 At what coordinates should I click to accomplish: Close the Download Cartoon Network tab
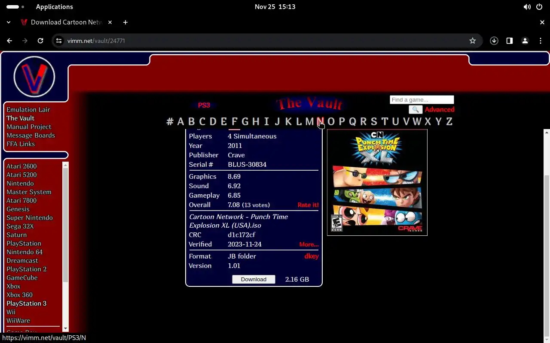point(110,22)
